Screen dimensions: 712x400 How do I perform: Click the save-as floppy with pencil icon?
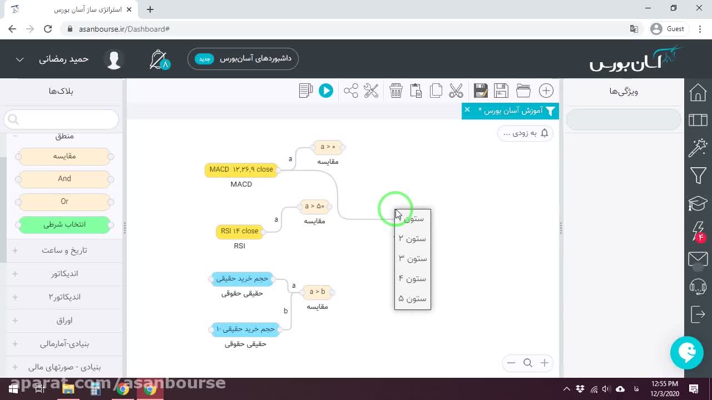tap(481, 91)
